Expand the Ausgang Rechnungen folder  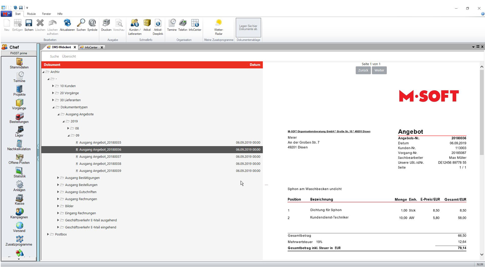coord(58,199)
